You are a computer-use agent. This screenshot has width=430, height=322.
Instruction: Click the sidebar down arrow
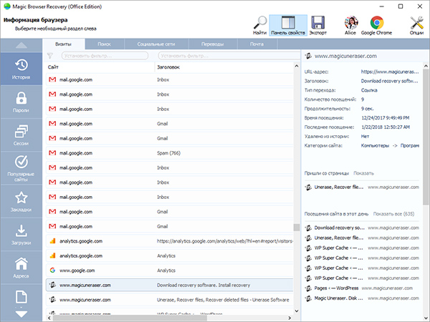click(x=21, y=314)
